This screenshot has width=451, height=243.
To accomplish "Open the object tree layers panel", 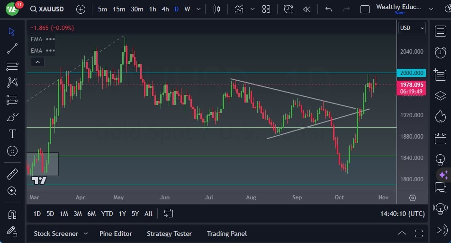I will [x=441, y=96].
